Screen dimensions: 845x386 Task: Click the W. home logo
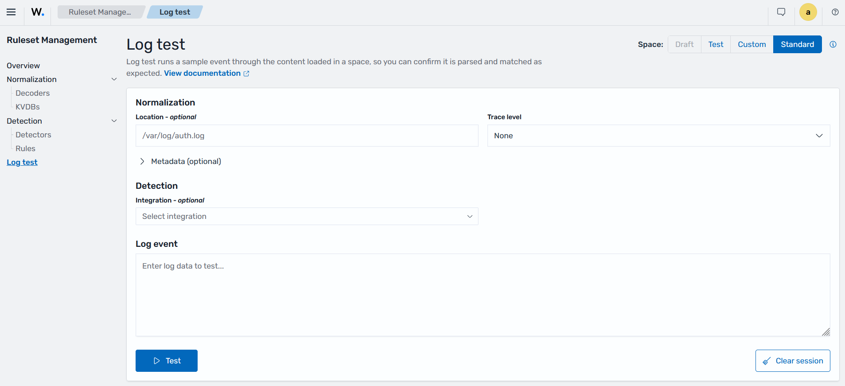tap(38, 12)
